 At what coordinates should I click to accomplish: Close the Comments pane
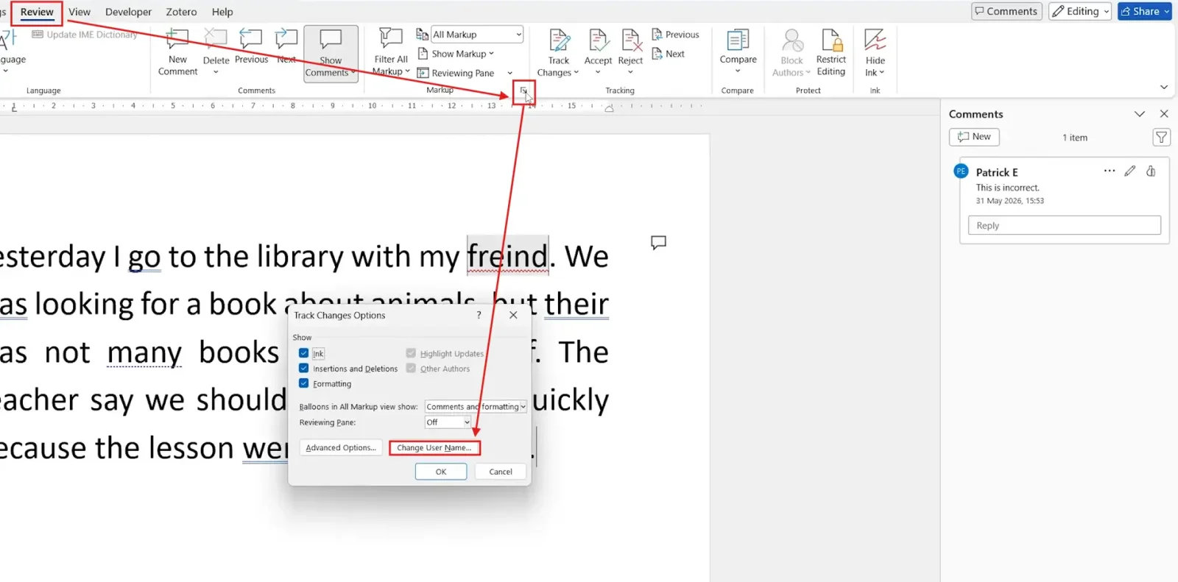pos(1164,113)
